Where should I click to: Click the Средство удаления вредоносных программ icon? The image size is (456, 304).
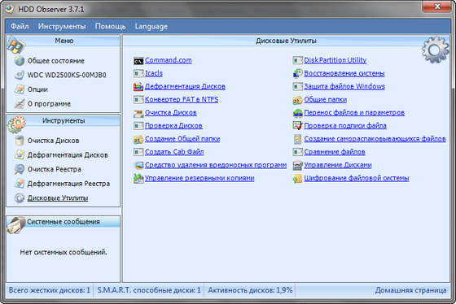coord(138,165)
